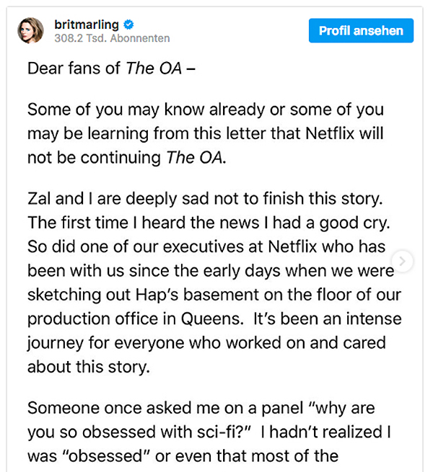Screen dimensions: 433x472
Task: Open the 308.2 Tsd. Abonnenten count
Action: pos(112,38)
